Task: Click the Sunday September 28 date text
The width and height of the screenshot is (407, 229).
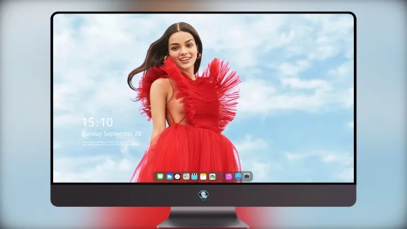Action: click(x=112, y=133)
